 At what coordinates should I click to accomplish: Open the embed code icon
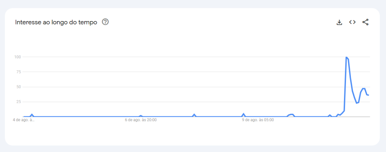(x=352, y=22)
